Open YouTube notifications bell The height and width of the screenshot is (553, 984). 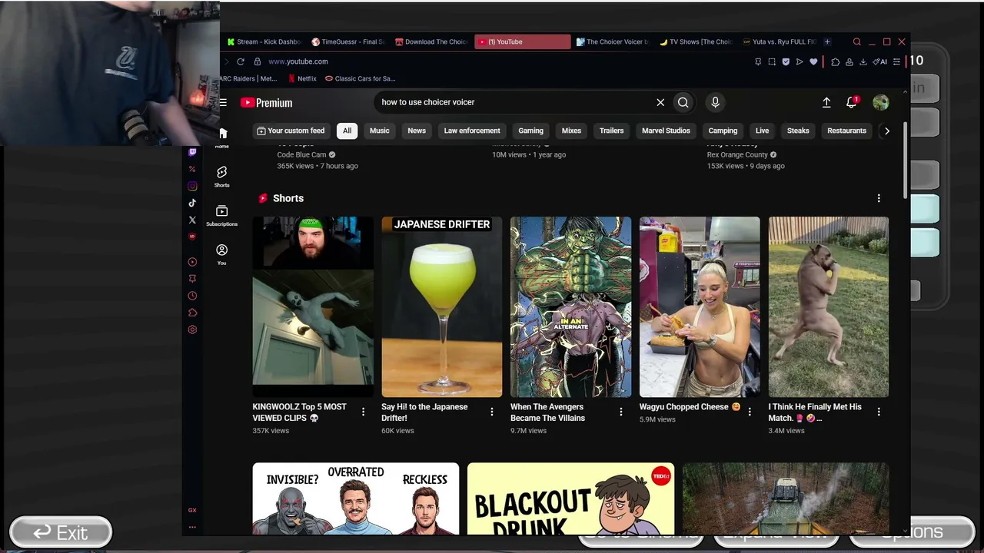(x=852, y=102)
